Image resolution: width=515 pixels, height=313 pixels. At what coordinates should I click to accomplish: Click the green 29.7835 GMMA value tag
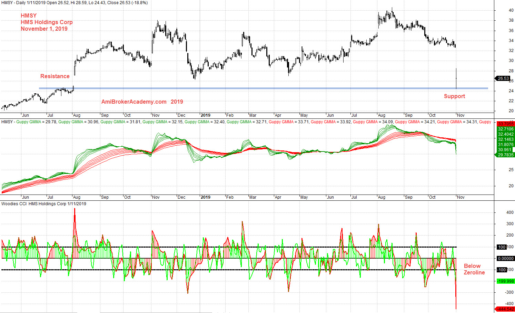pos(505,155)
